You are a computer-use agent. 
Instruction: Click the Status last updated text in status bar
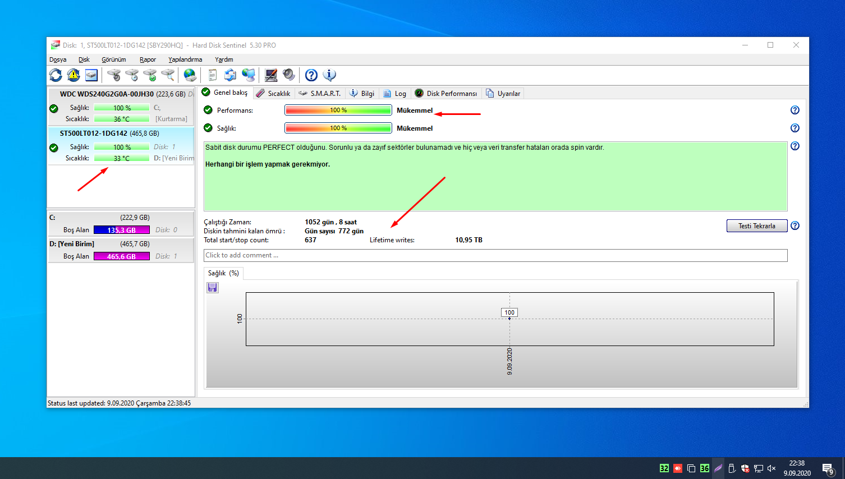click(119, 403)
